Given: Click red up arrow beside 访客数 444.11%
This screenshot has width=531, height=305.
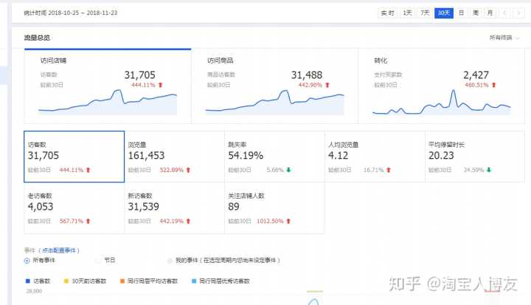Looking at the screenshot, I should click(88, 169).
